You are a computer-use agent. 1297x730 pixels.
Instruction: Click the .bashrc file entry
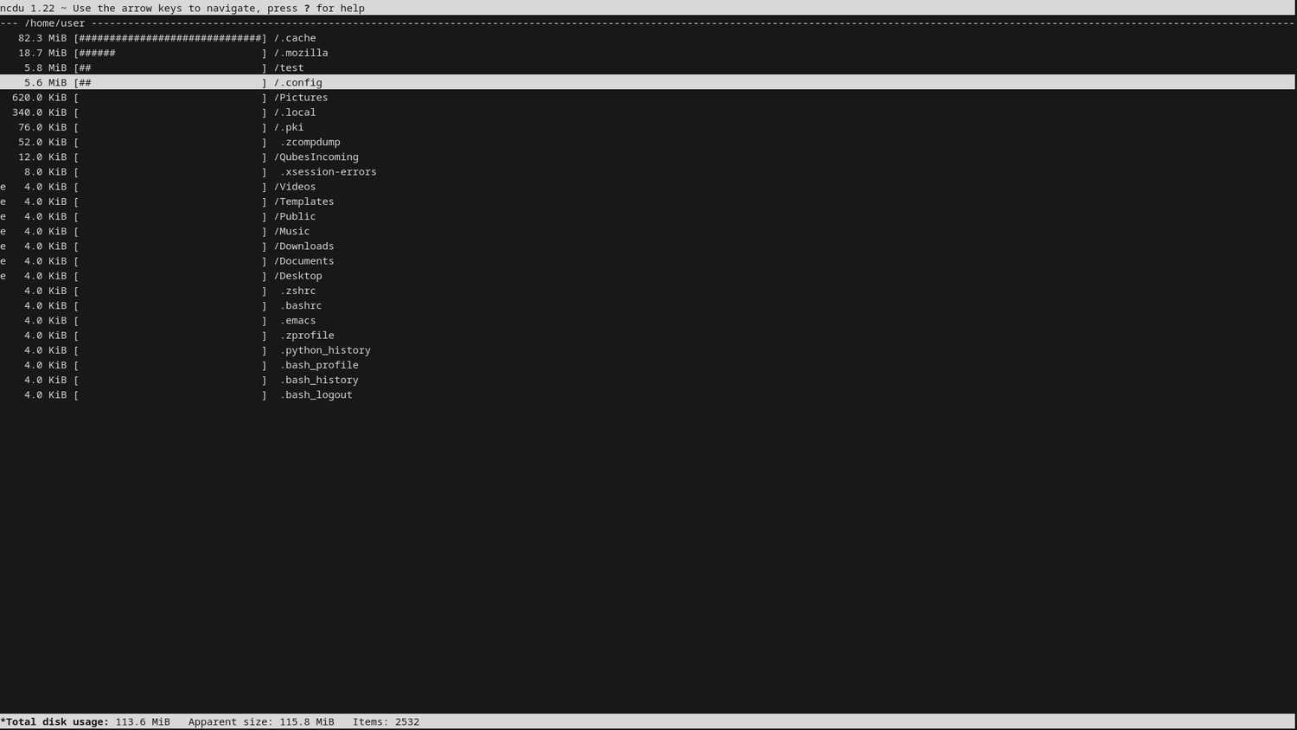(648, 305)
